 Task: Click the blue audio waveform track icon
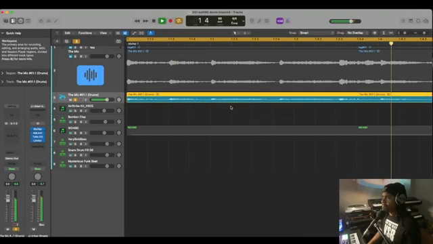(91, 75)
